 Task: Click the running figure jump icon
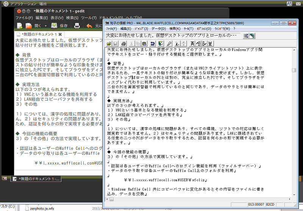177,43
